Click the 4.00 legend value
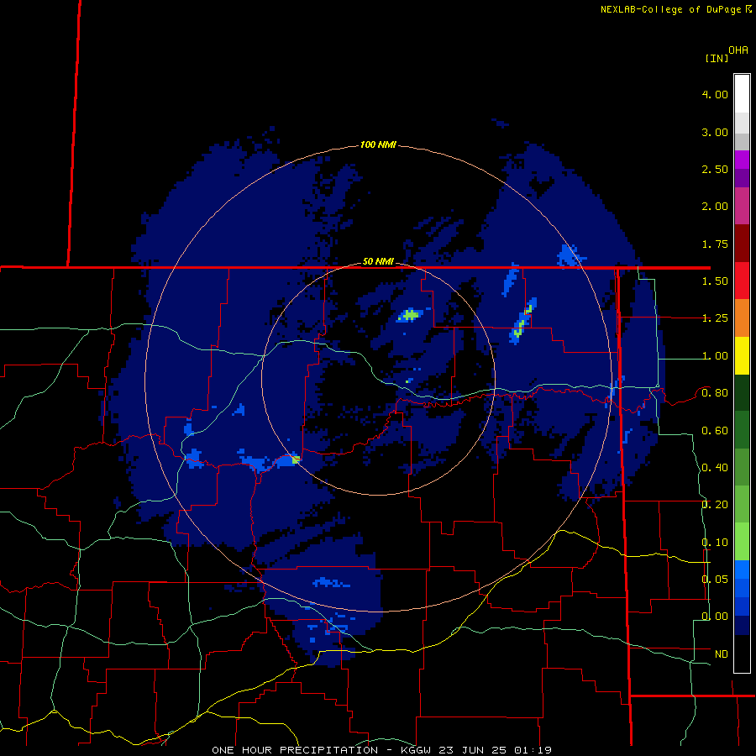The image size is (756, 756). 715,94
